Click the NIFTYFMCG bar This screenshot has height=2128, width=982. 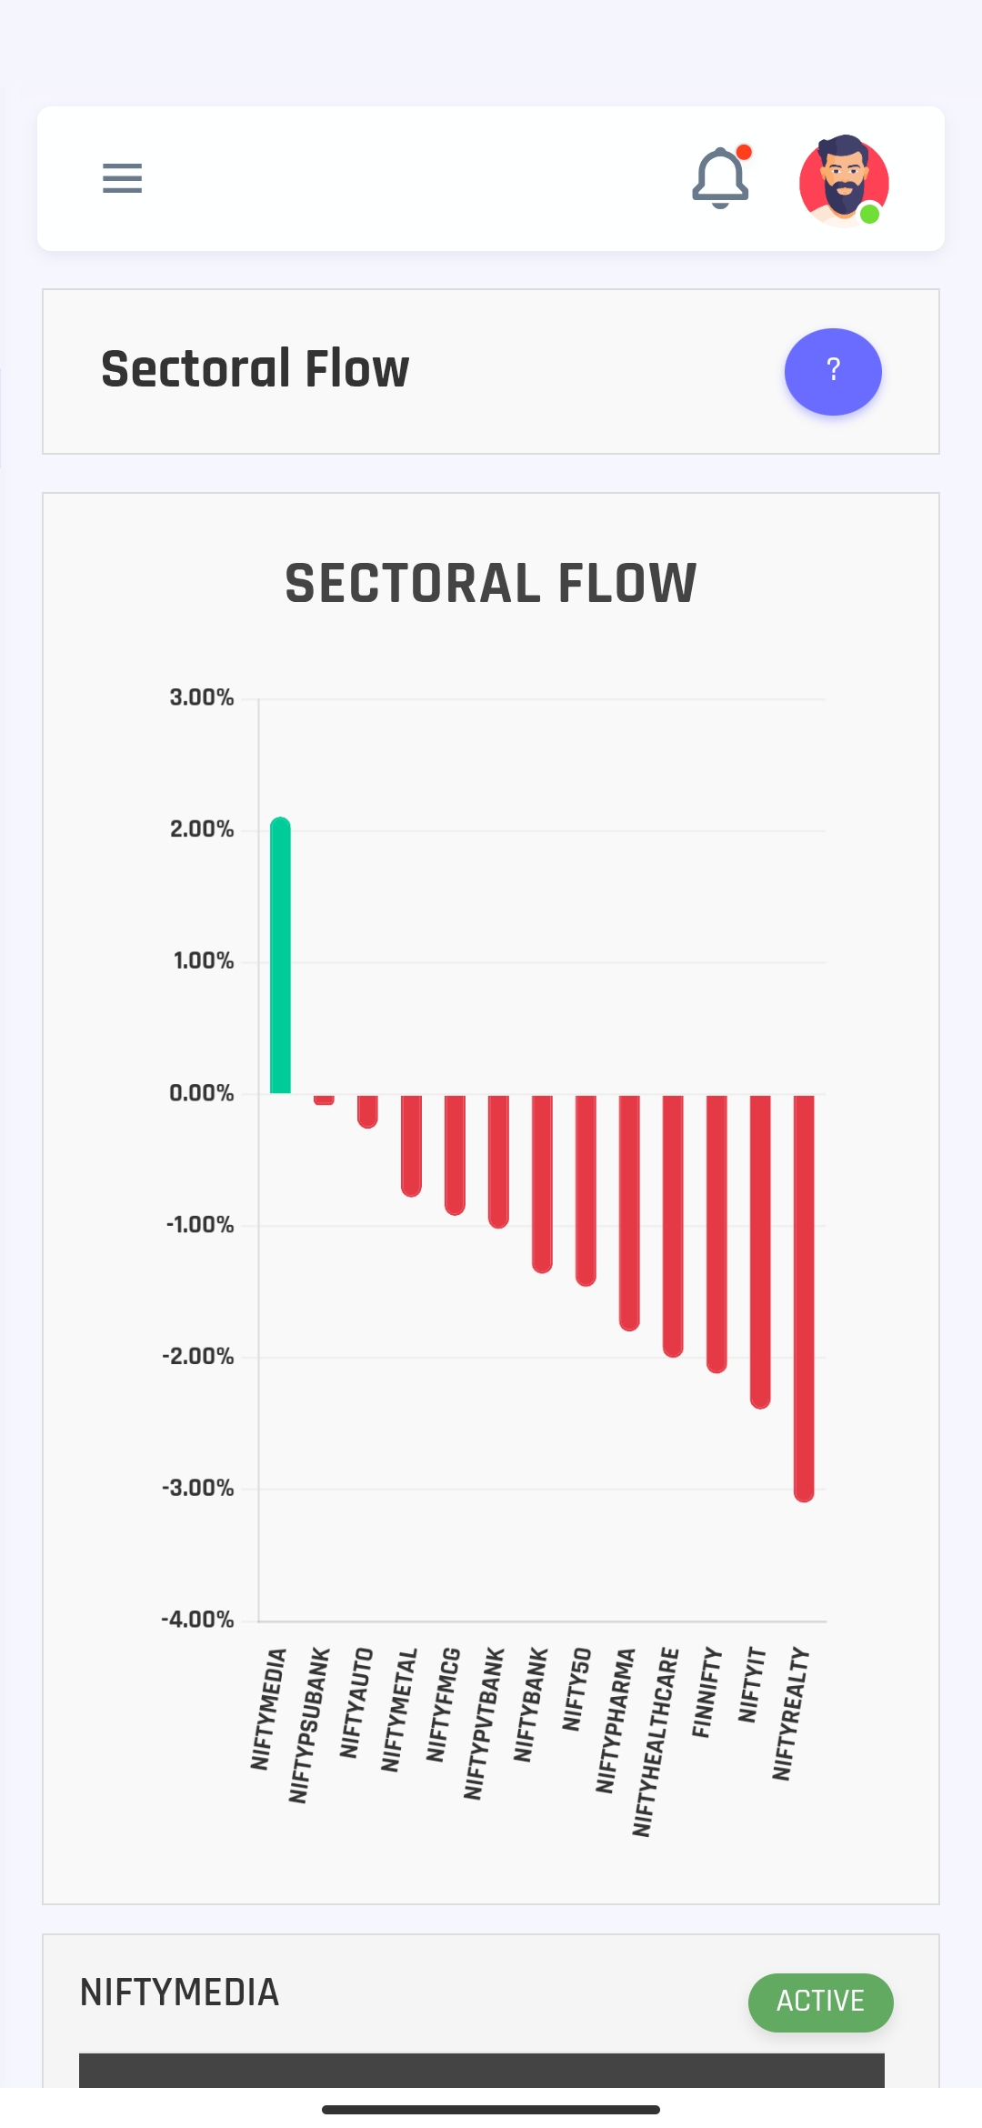click(x=455, y=1154)
